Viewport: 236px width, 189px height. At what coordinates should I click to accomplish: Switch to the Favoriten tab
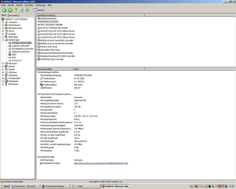coord(13,15)
